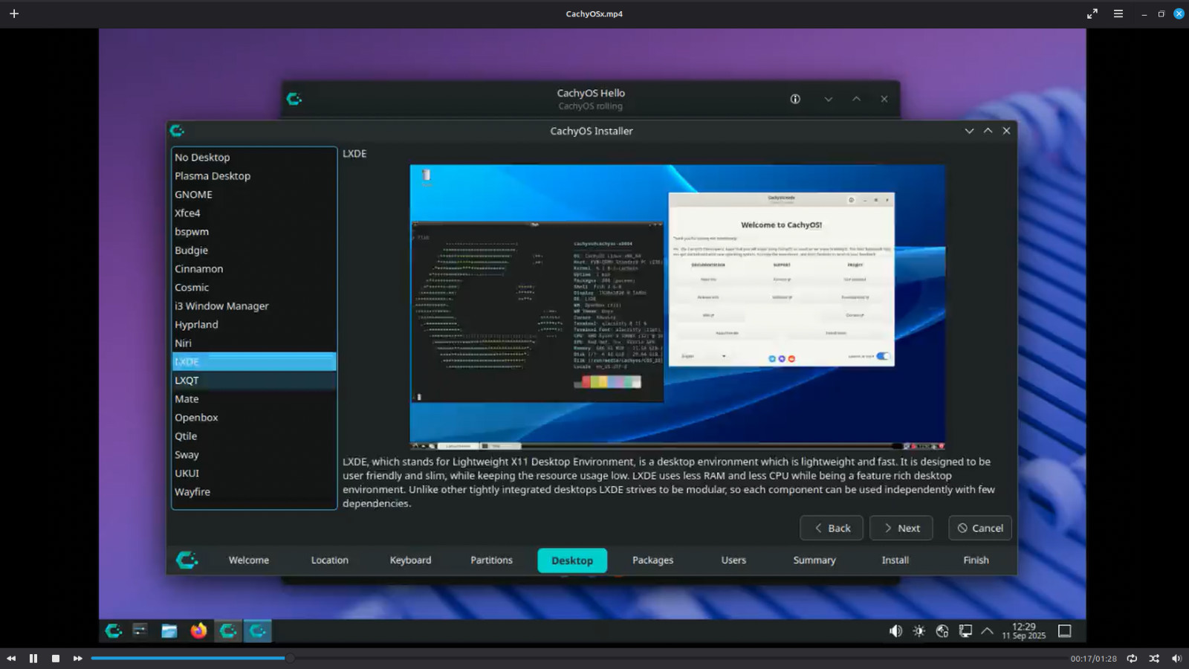Click the CachyOS launcher on the taskbar
Image resolution: width=1189 pixels, height=669 pixels.
(x=114, y=631)
